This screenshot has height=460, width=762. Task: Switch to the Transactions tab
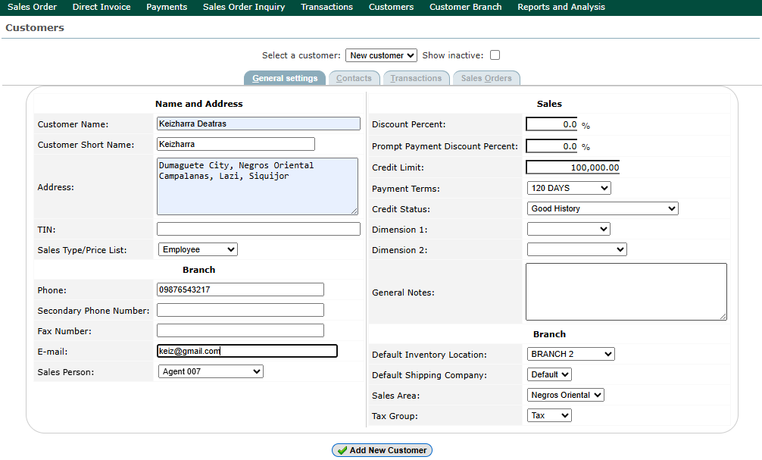[416, 78]
